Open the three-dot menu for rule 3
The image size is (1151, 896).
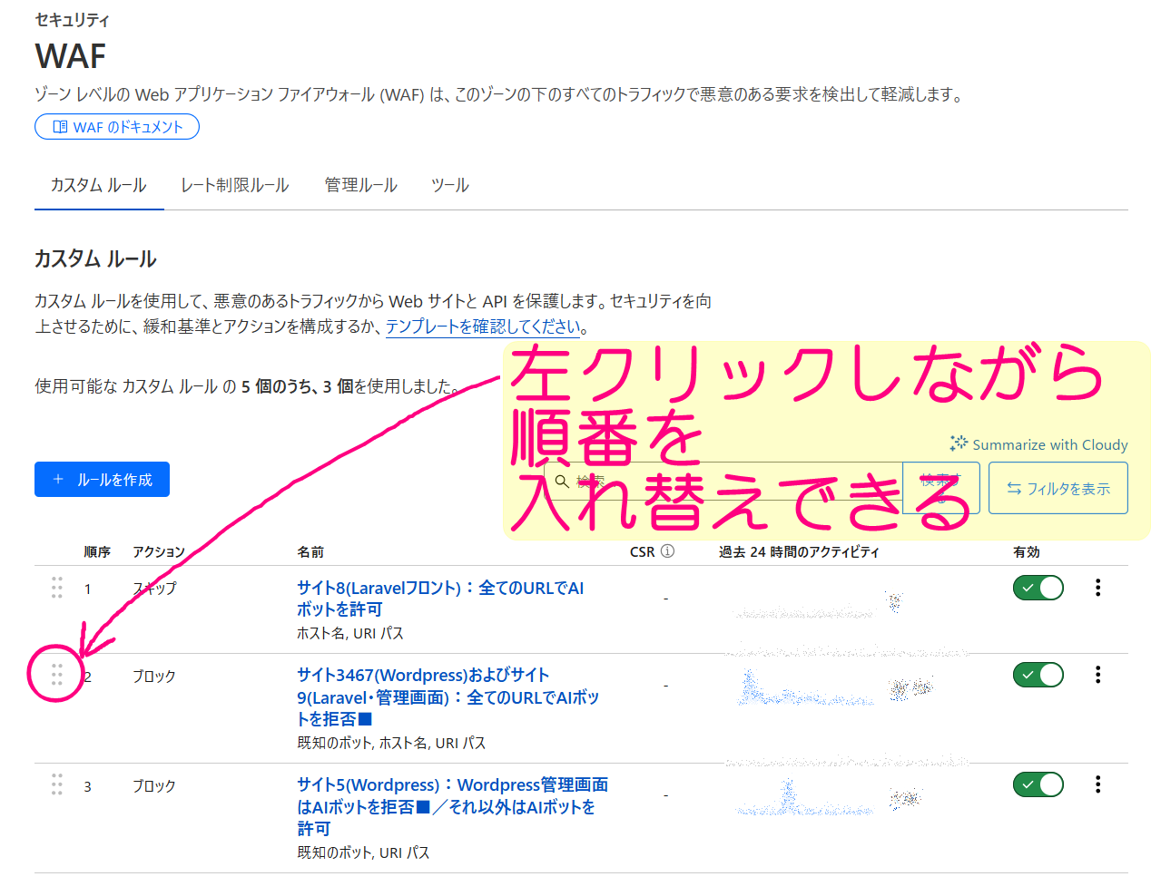coord(1098,784)
